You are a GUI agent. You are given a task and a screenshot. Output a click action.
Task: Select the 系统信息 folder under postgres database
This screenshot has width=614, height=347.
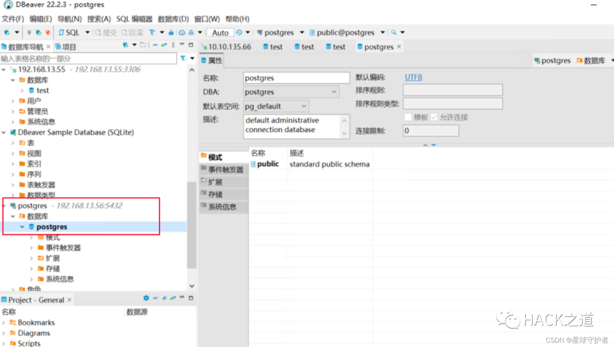pyautogui.click(x=60, y=279)
